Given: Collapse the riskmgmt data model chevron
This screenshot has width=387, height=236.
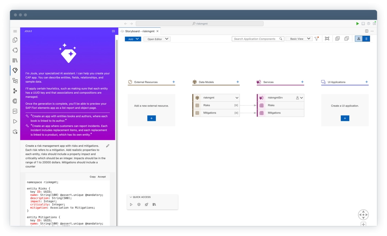Looking at the screenshot, I should [237, 98].
